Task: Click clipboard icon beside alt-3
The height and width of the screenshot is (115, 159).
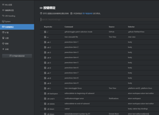Action: (45, 52)
